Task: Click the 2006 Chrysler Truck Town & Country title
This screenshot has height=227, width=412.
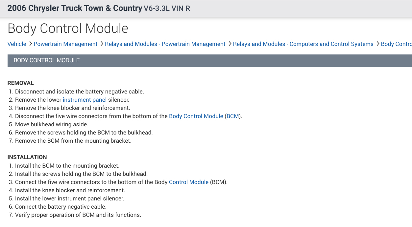Action: point(75,8)
